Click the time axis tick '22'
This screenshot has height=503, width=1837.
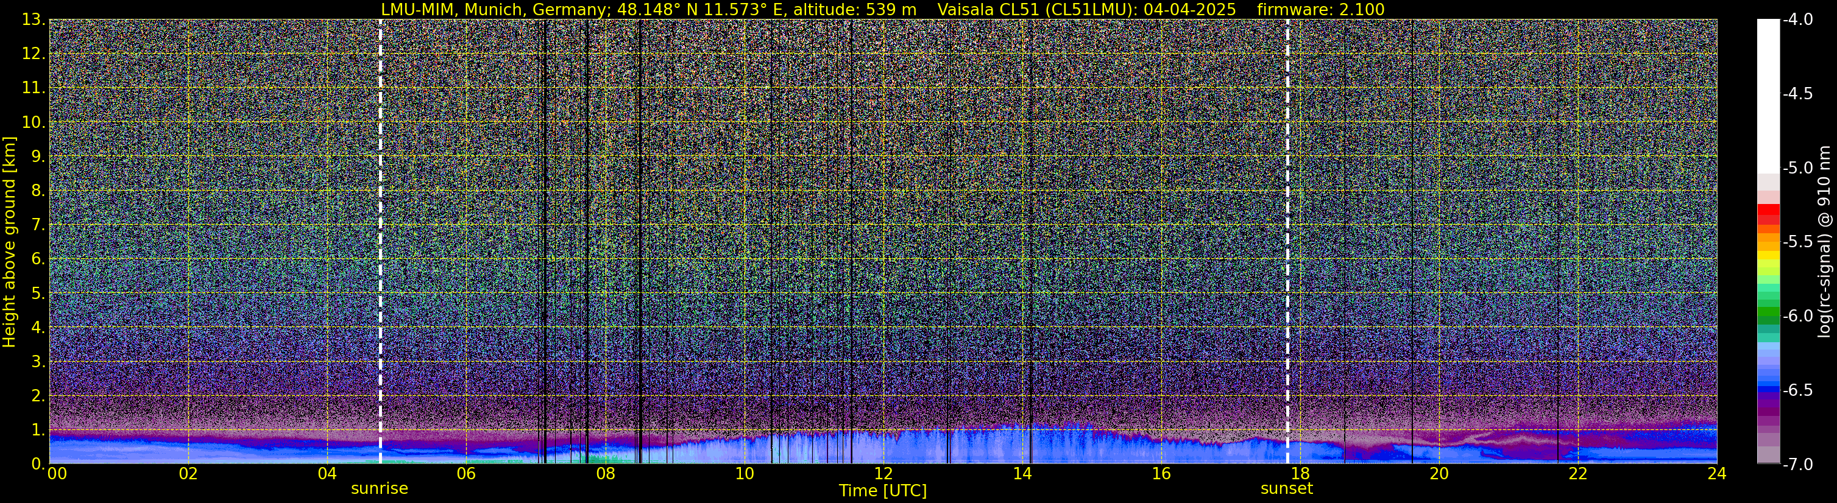pos(1578,474)
